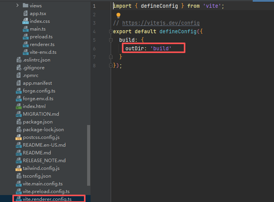The height and width of the screenshot is (202, 274).
Task: Click the tsconfig.json file icon
Action: [x=19, y=176]
